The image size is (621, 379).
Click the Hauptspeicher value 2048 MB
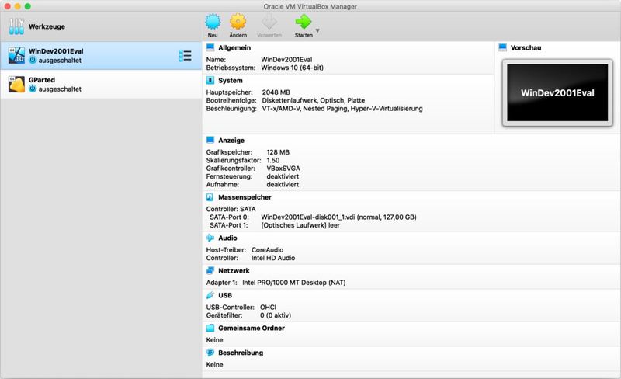pos(276,92)
